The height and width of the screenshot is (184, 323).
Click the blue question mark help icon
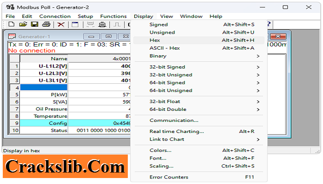tap(269, 24)
